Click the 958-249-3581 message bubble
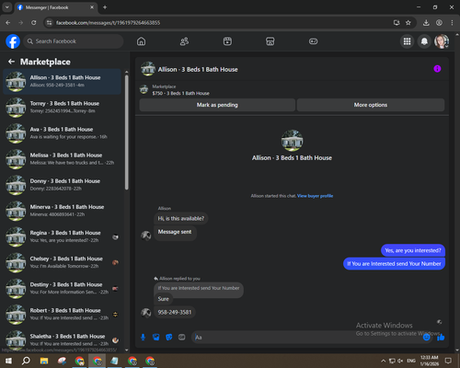This screenshot has width=460, height=368. point(175,312)
